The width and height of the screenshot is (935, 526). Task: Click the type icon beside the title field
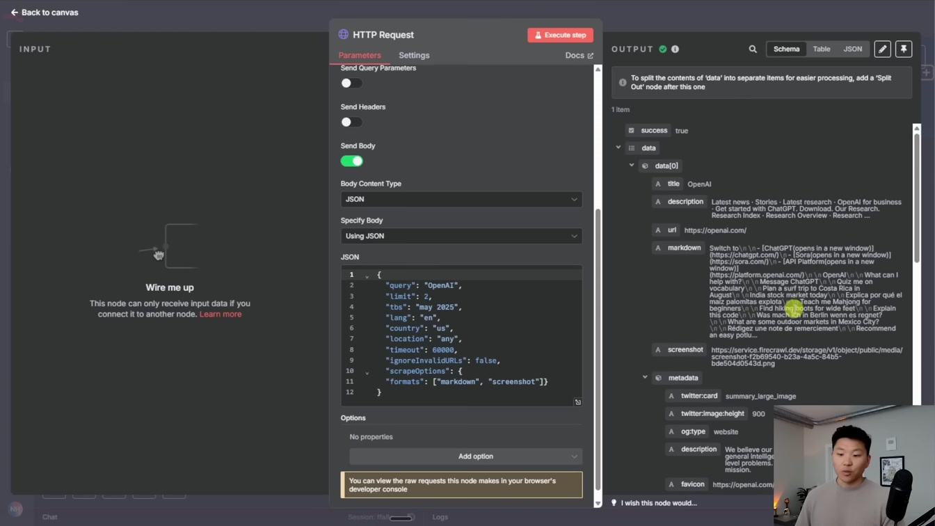(x=657, y=184)
